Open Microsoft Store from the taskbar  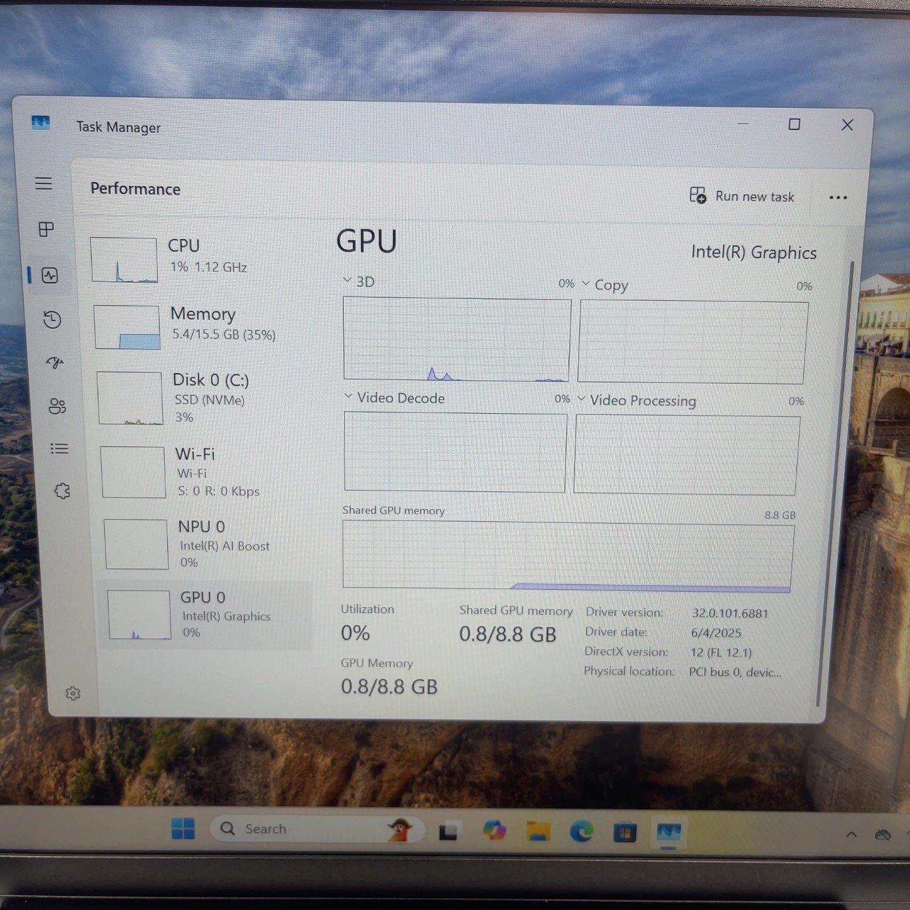pos(624,832)
